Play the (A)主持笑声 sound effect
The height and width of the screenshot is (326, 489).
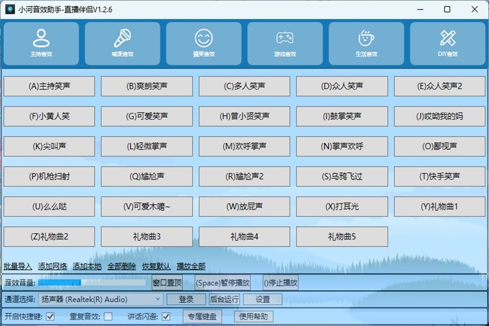tap(49, 86)
